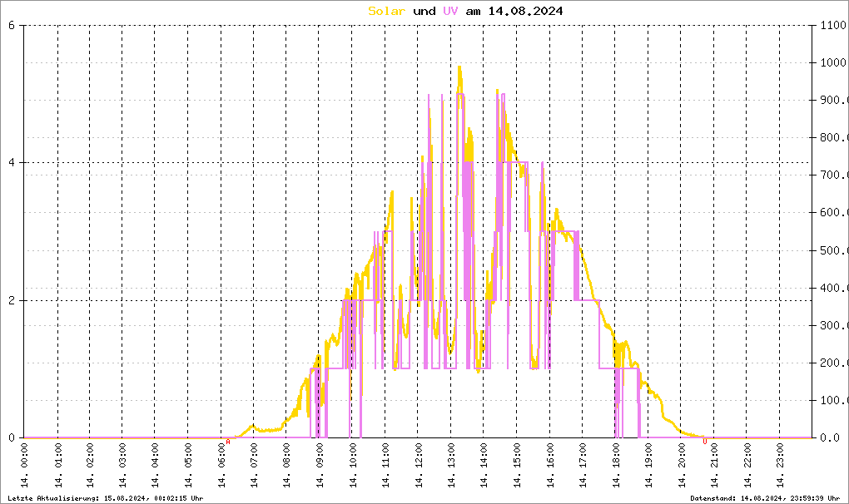The image size is (849, 504).
Task: Click the right axis label '500.'
Action: tap(834, 250)
